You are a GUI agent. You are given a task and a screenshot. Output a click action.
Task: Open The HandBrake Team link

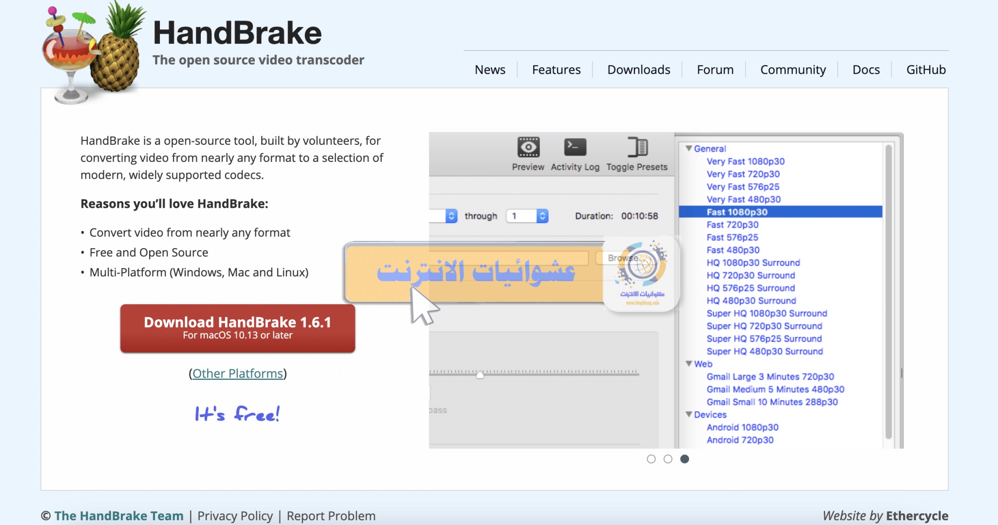[x=119, y=516]
